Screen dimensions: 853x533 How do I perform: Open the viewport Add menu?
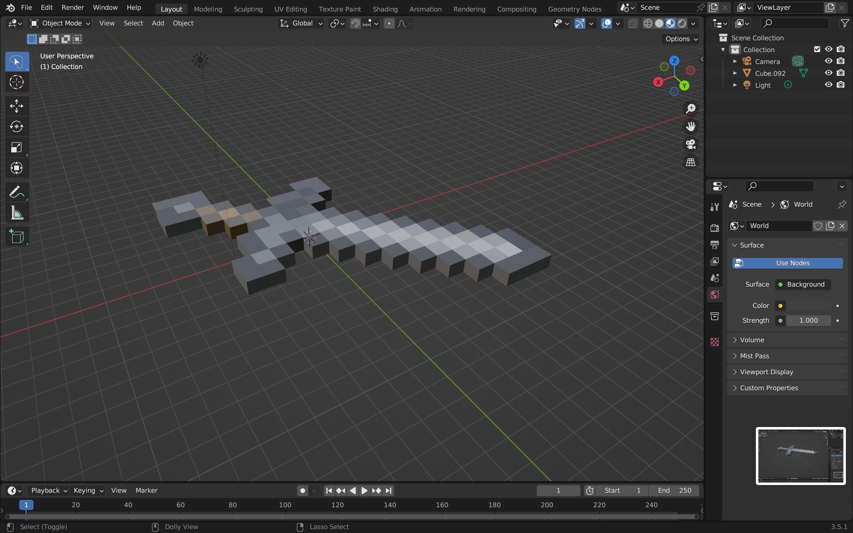158,23
